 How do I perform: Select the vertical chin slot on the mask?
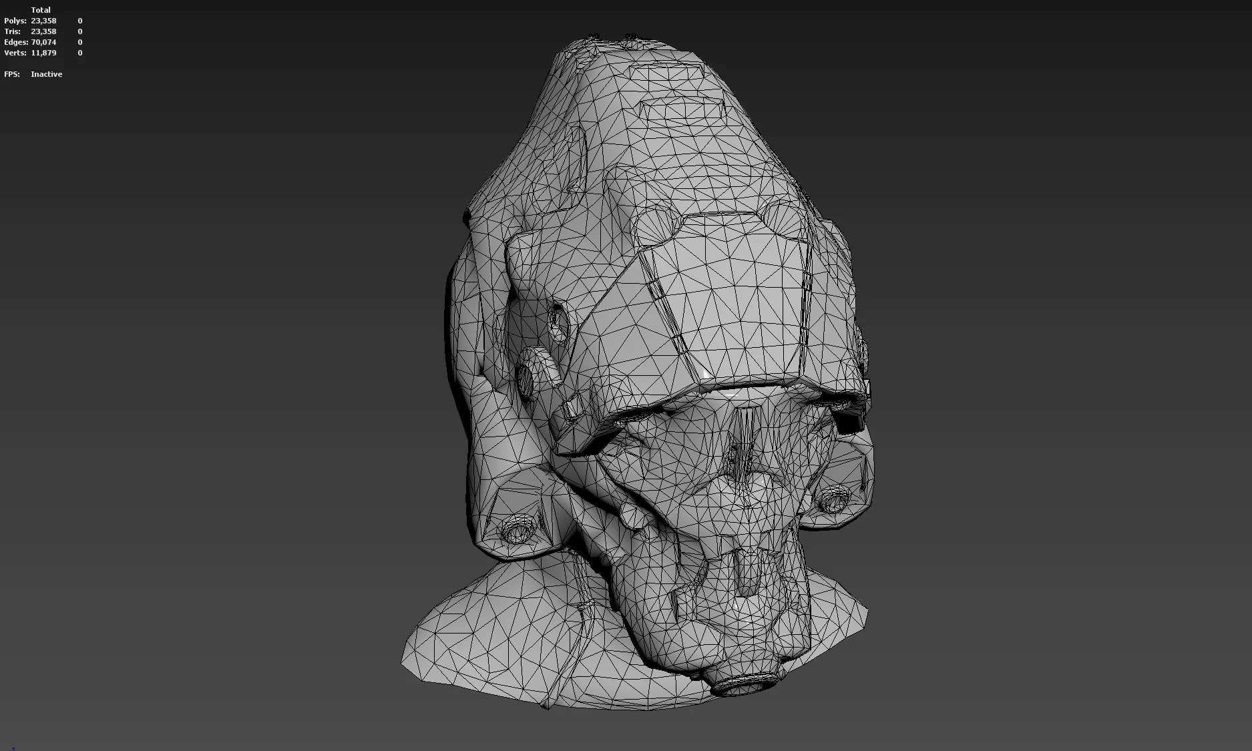pyautogui.click(x=745, y=573)
